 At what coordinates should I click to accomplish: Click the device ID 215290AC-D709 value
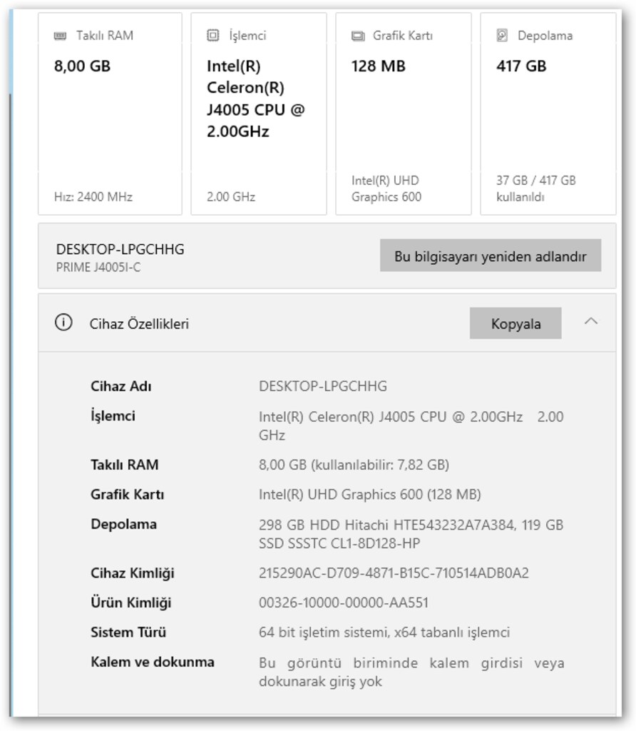(394, 573)
